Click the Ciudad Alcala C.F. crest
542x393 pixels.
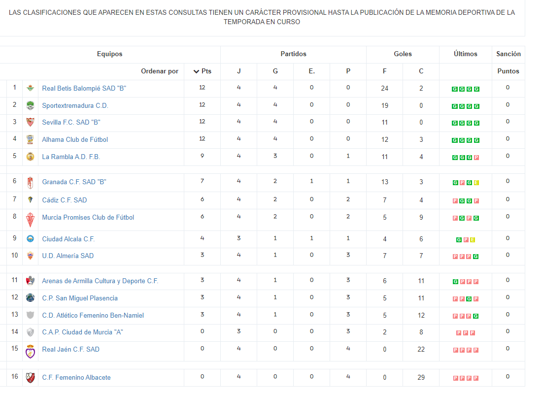tap(30, 239)
